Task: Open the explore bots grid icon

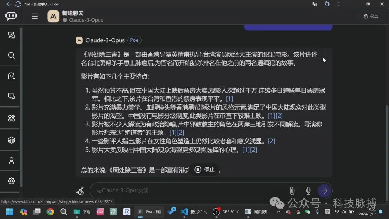Action: click(12, 118)
